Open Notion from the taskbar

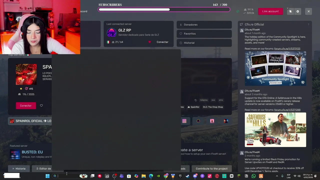(x=246, y=176)
